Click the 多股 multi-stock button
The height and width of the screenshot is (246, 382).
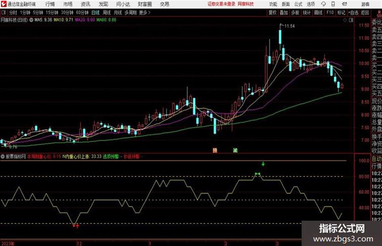pyautogui.click(x=295, y=13)
